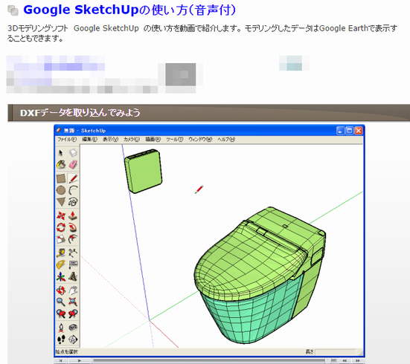Open the 描画(R) menu
Screen dimensions: 410x364
(153, 140)
